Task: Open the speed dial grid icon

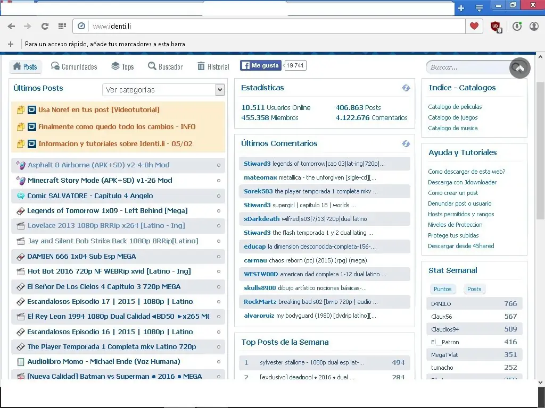Action: pos(62,27)
